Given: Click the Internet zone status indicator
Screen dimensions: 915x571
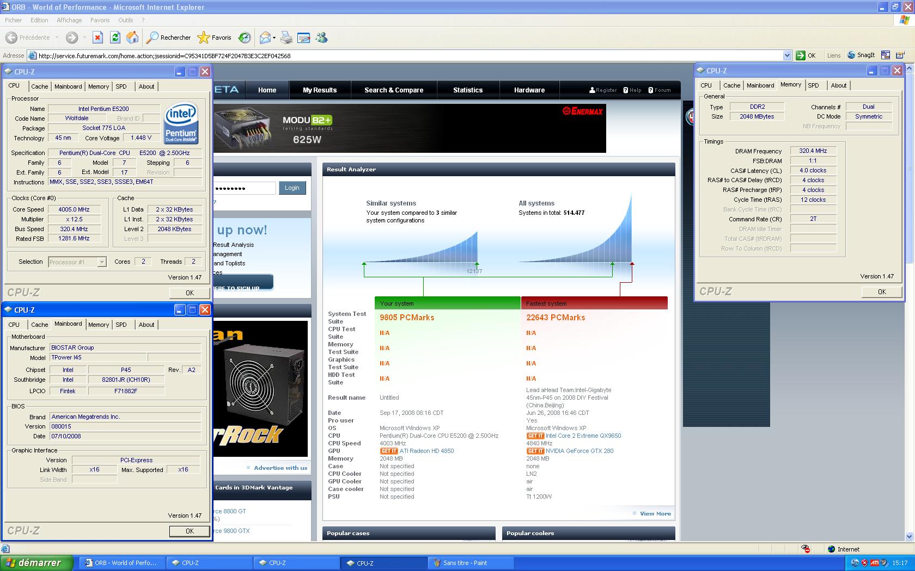Looking at the screenshot, I should (843, 549).
